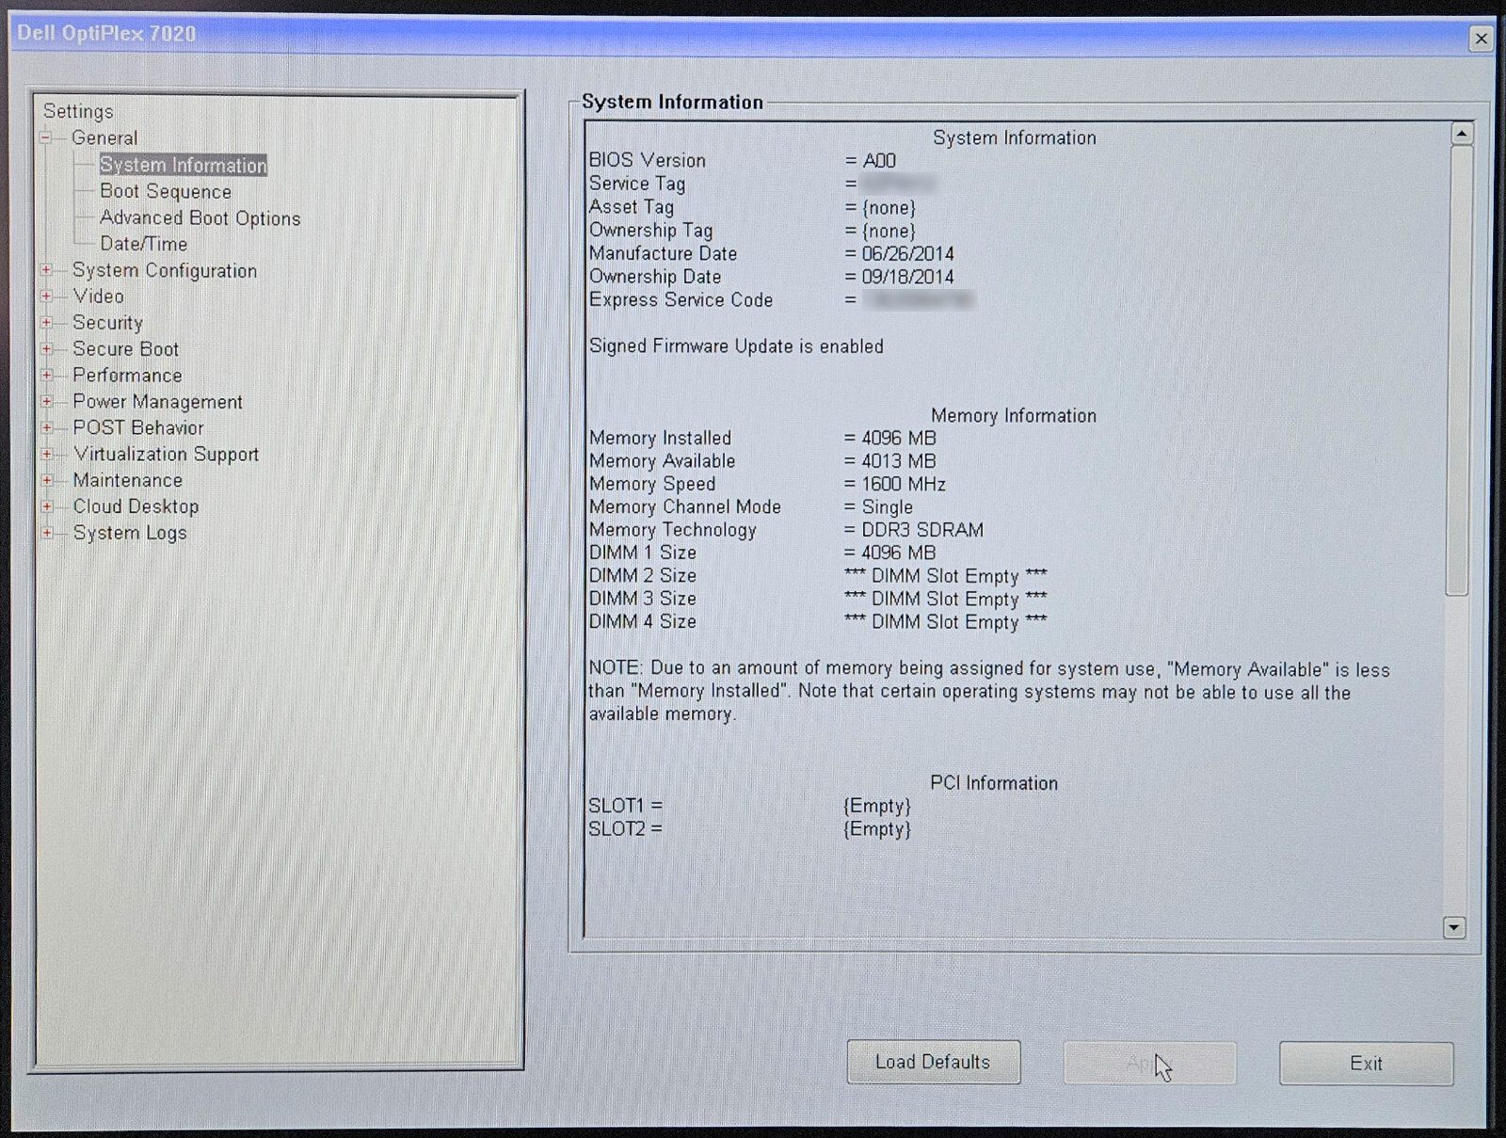Expand the System Logs node
Image resolution: width=1506 pixels, height=1138 pixels.
pos(46,533)
